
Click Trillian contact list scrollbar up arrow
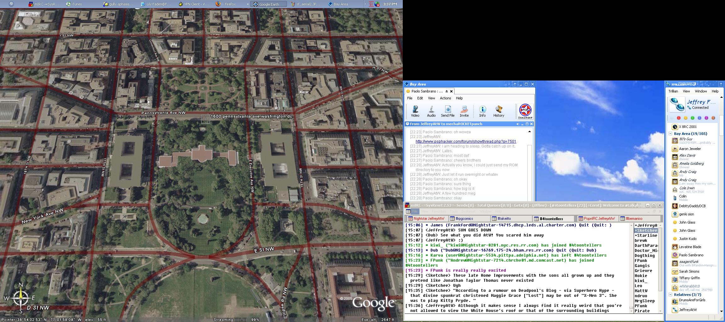tap(721, 97)
